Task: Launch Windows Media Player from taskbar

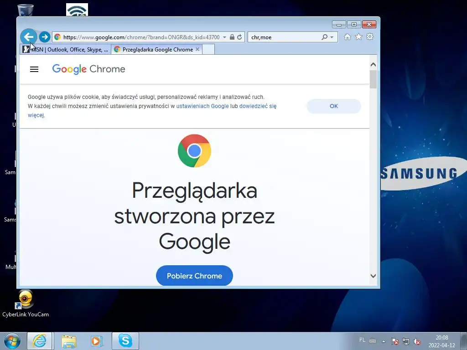Action: click(x=97, y=341)
